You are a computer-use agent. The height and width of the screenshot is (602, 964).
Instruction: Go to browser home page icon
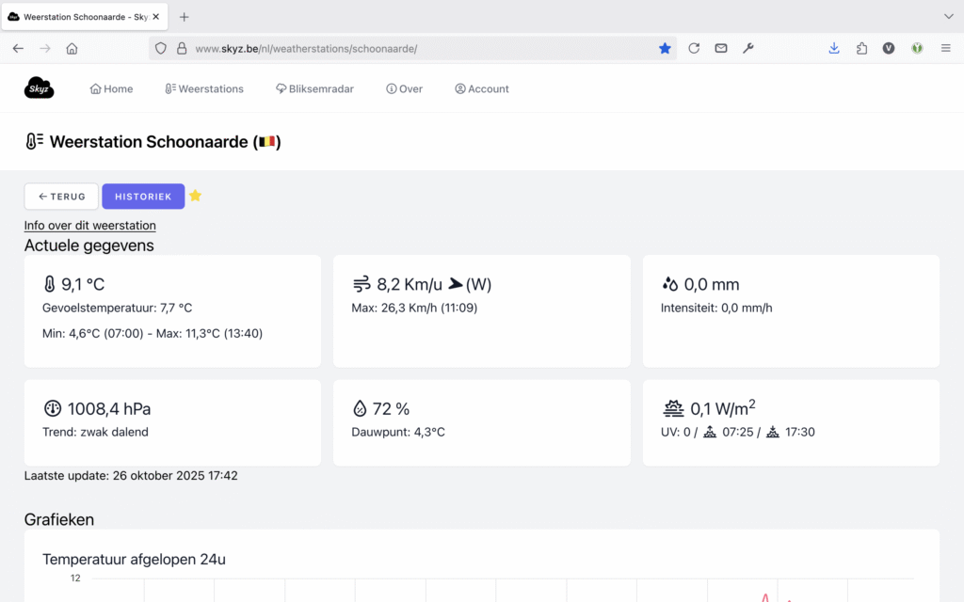[72, 48]
